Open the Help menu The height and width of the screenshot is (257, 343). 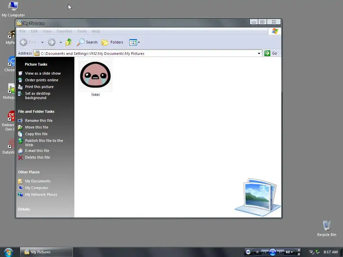(95, 31)
